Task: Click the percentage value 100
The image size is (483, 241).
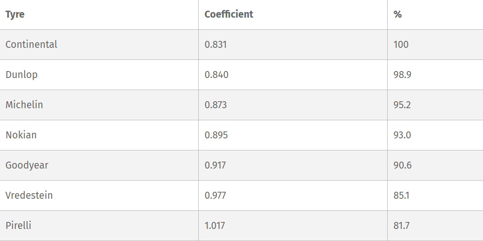Action: coord(401,45)
